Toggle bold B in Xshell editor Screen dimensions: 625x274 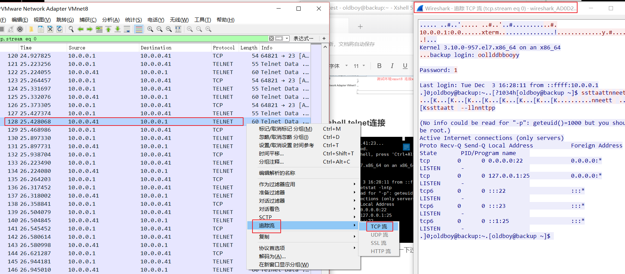click(379, 66)
